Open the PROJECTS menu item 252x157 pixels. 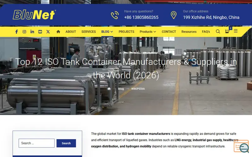click(x=126, y=32)
